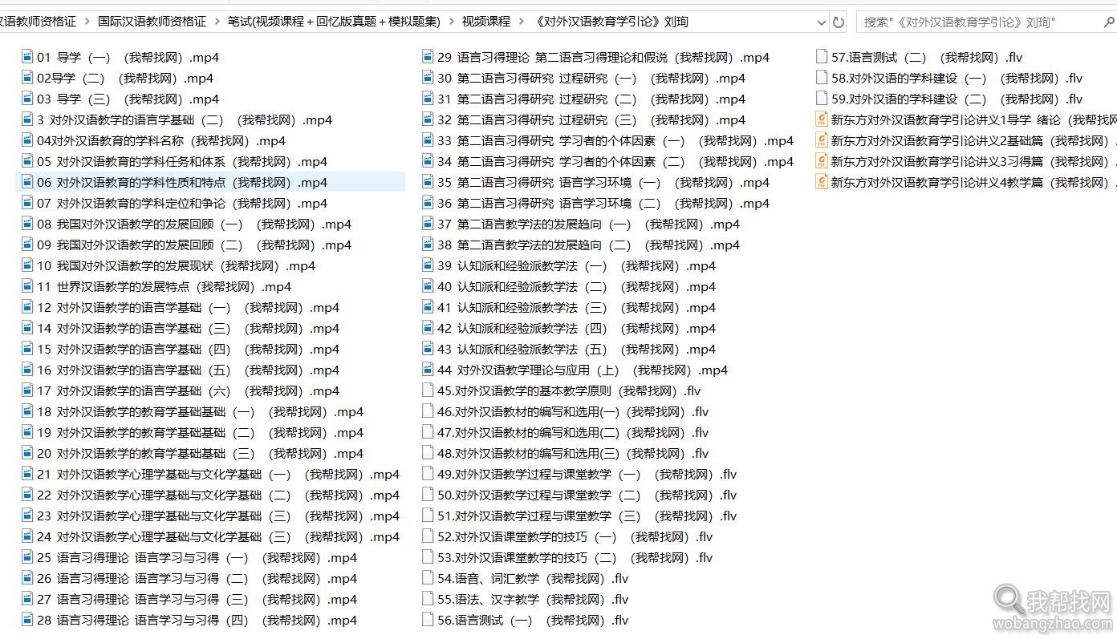Expand the chevron after 视频课程 breadcrumb
The image size is (1117, 639).
pos(522,22)
